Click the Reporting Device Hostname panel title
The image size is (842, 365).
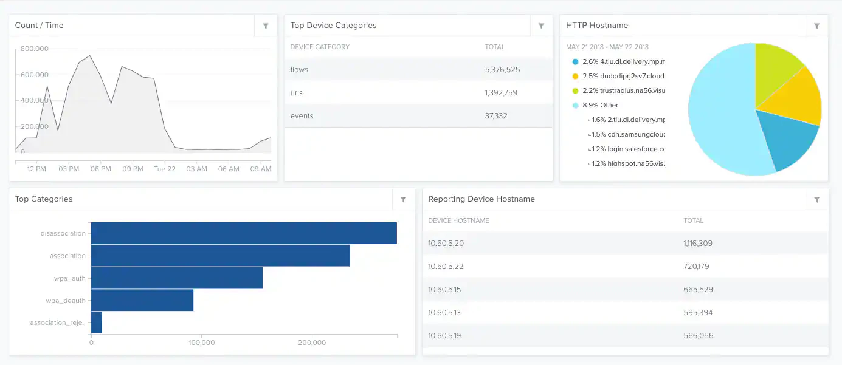481,199
